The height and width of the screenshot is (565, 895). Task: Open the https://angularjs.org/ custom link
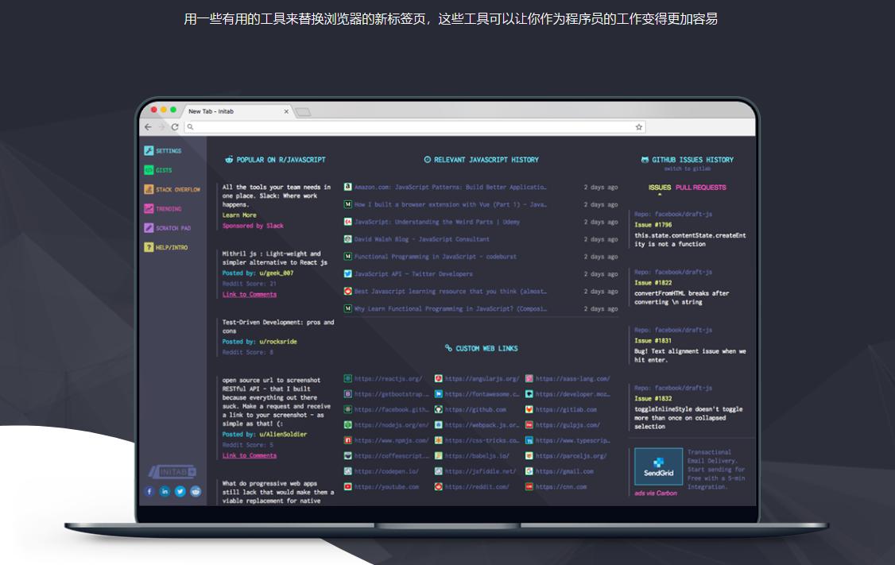pyautogui.click(x=482, y=379)
